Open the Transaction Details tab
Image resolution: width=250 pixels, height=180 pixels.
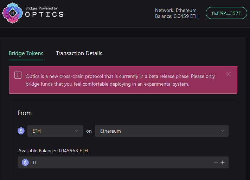click(79, 53)
